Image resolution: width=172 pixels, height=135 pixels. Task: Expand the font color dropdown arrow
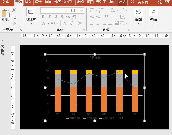click(x=48, y=23)
